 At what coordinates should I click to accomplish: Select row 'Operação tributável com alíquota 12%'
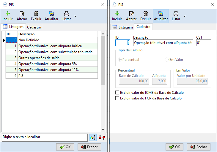point(51,70)
